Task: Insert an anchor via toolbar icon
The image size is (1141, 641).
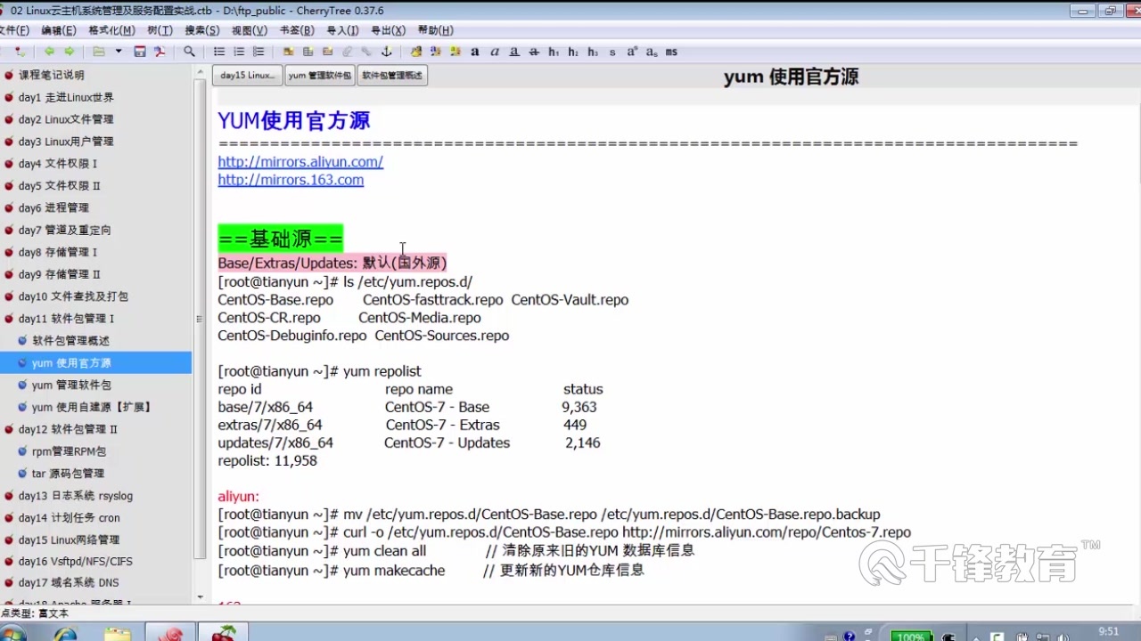Action: tap(386, 52)
